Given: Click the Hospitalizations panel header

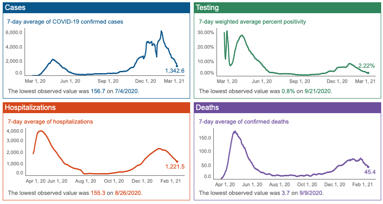Looking at the screenshot, I should click(x=96, y=108).
